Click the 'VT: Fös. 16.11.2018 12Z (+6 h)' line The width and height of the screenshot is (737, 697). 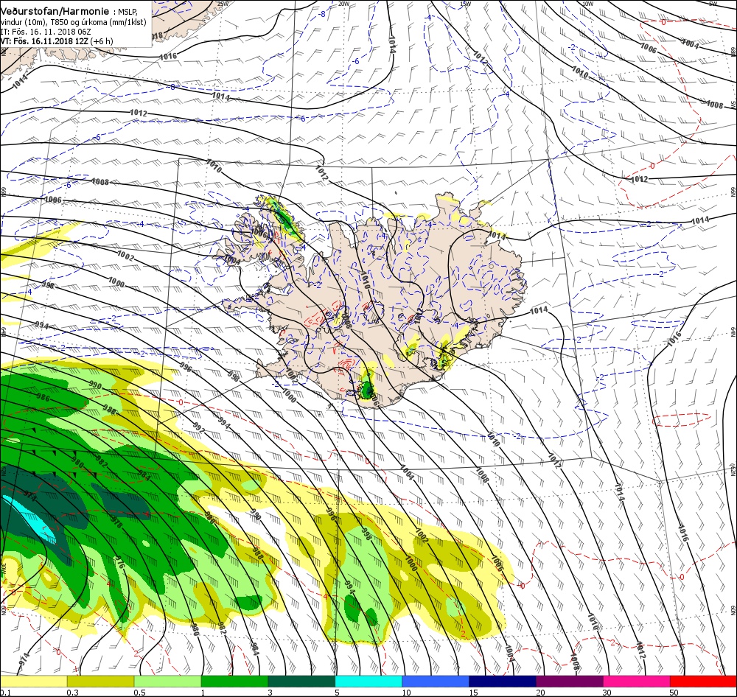(57, 41)
